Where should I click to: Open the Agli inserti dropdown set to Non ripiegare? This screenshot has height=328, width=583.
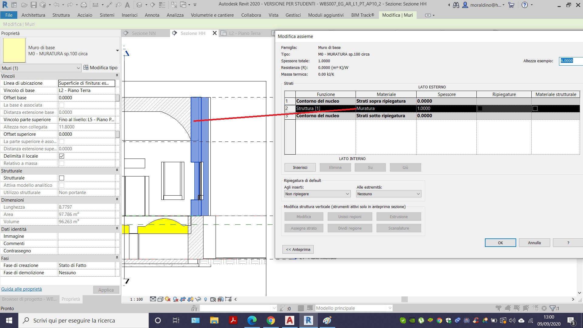(x=317, y=194)
